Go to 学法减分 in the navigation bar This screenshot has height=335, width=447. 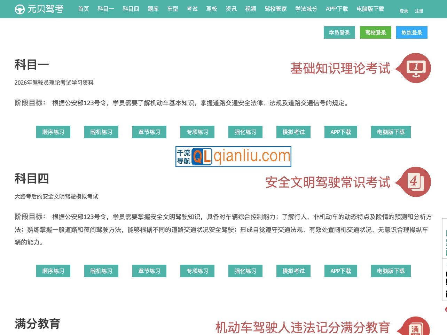(306, 9)
